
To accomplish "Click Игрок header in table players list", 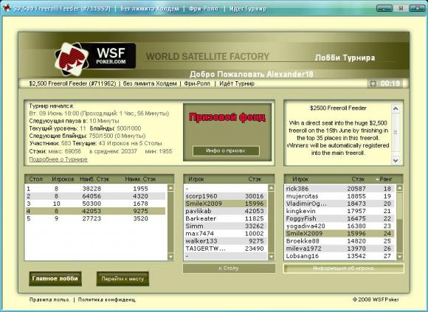I will [x=196, y=179].
